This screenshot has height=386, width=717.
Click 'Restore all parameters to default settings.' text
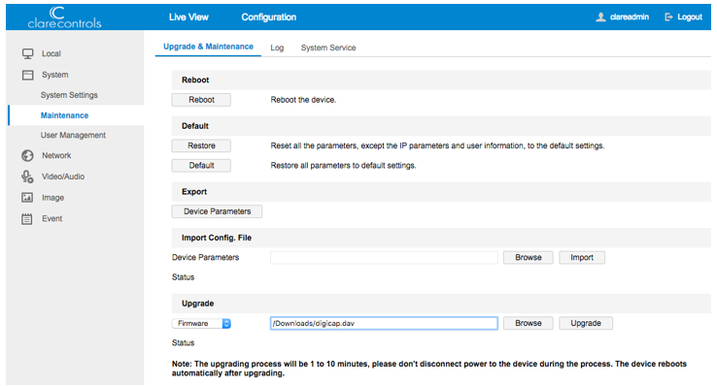click(x=343, y=166)
